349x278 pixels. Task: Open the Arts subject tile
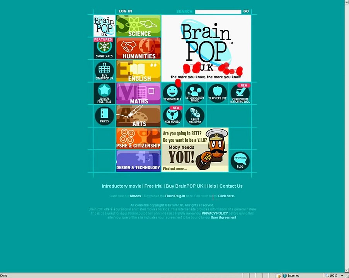click(x=138, y=116)
